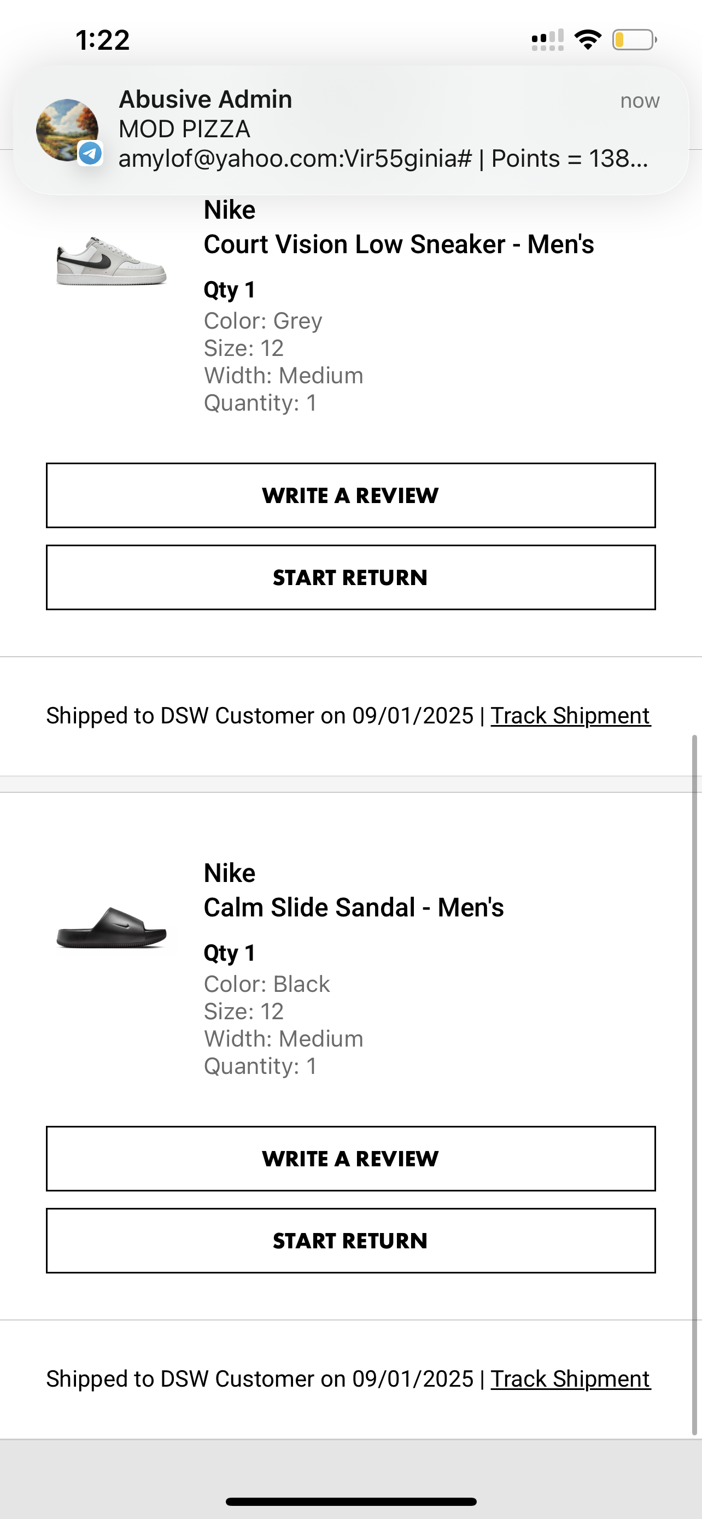Open the Court Vision Low Sneaker thumbnail
Viewport: 702px width, 1519px height.
112,261
